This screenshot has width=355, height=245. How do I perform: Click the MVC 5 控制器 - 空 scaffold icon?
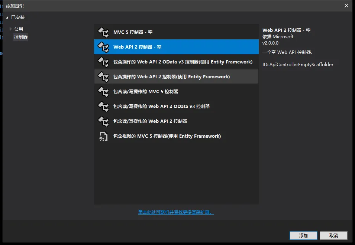(x=103, y=32)
